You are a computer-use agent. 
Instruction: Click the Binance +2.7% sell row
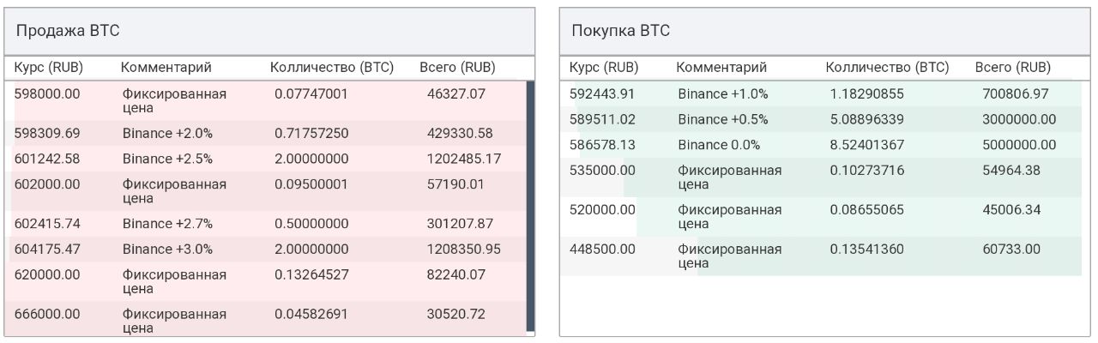pos(265,224)
